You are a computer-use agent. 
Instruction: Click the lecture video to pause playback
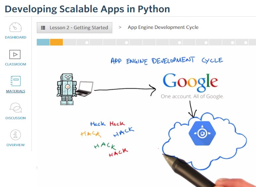coord(146,117)
